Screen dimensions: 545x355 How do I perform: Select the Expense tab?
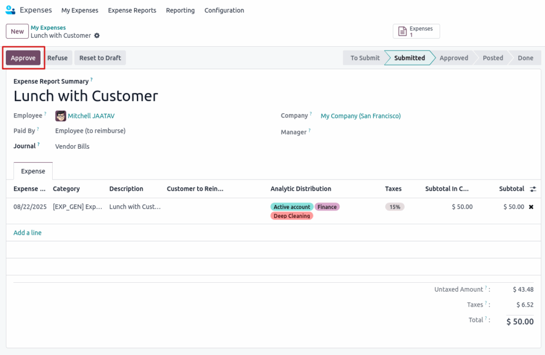click(x=33, y=171)
